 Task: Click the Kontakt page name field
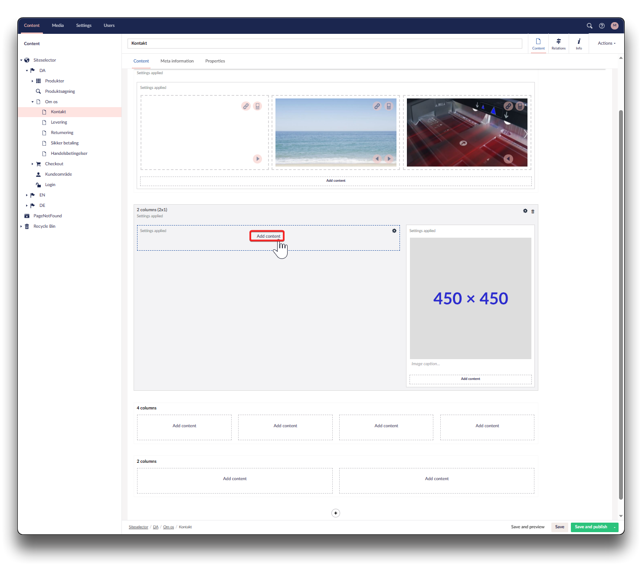325,43
